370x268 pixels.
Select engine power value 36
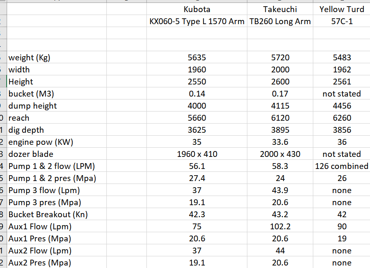coord(342,142)
